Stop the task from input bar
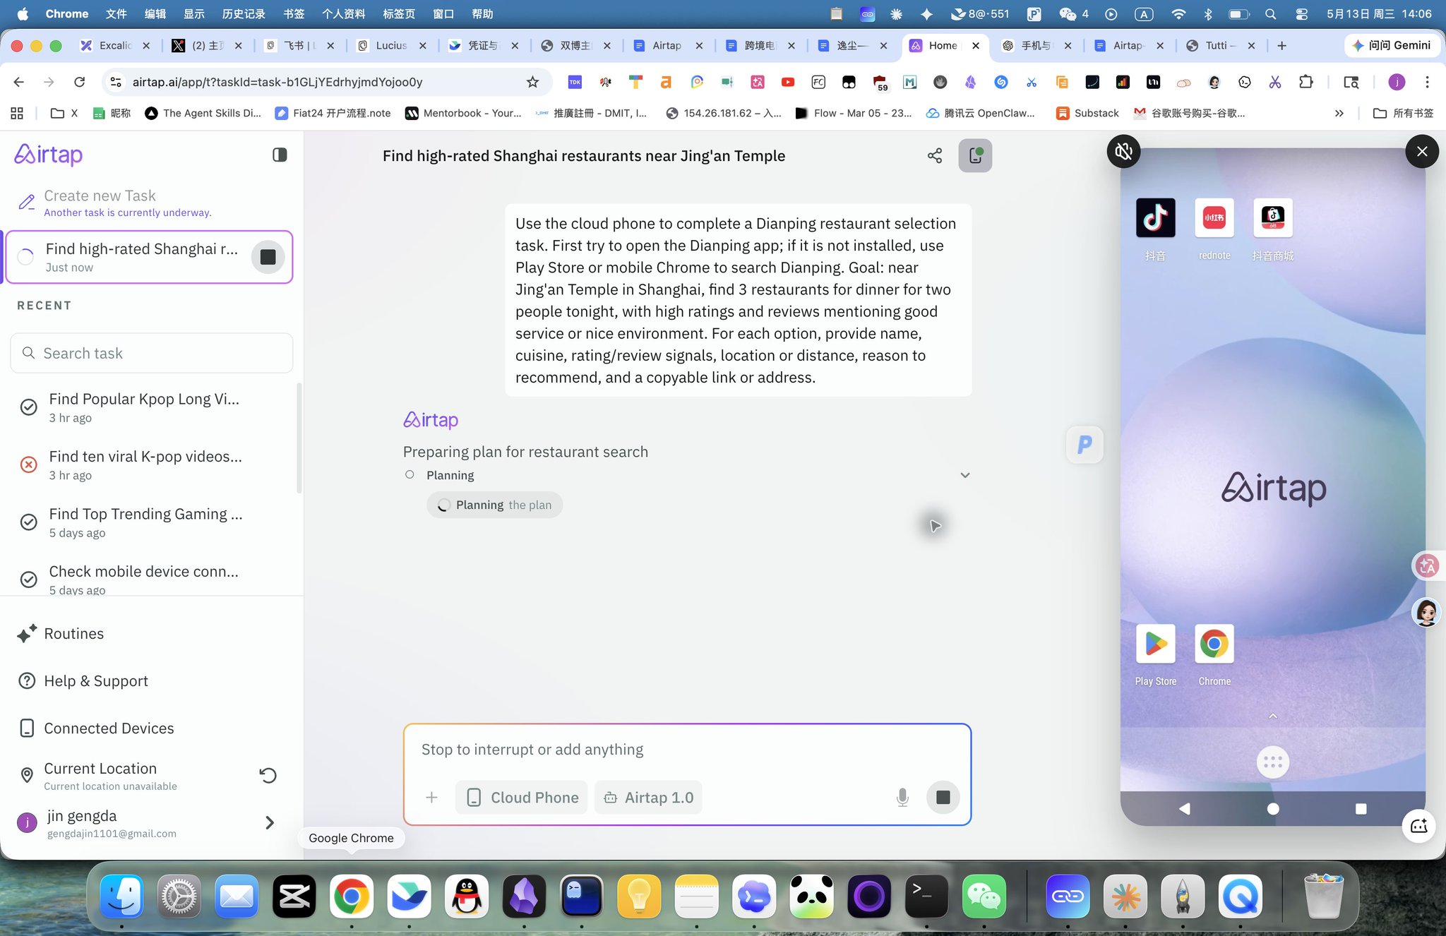The height and width of the screenshot is (936, 1446). [x=943, y=798]
